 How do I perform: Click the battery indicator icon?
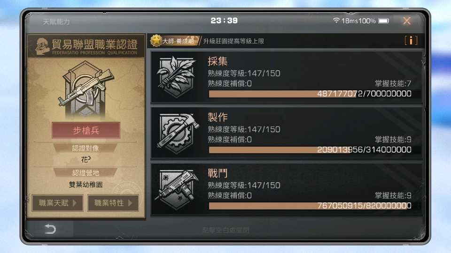click(x=383, y=21)
